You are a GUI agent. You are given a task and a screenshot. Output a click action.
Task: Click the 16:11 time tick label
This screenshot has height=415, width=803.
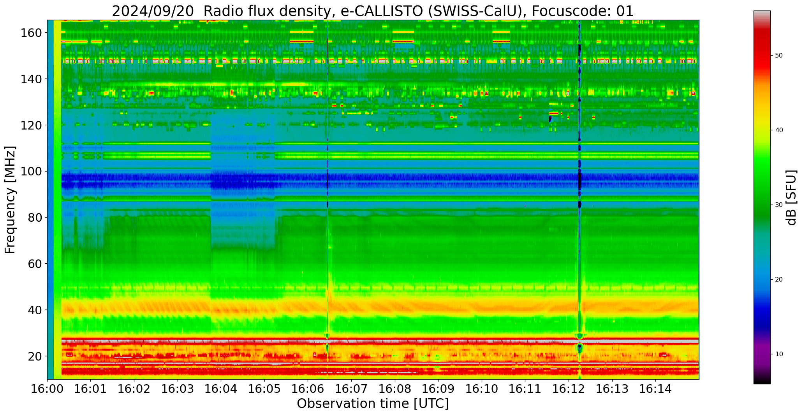pyautogui.click(x=525, y=389)
